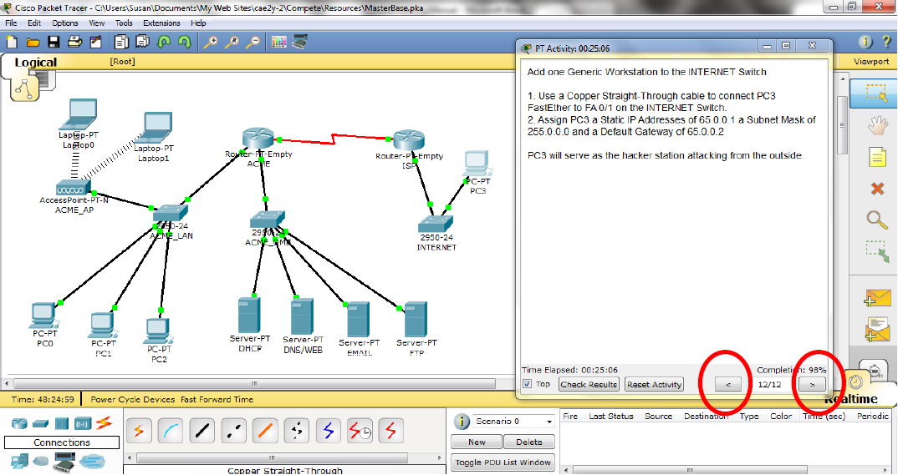Select the Connections lightning category

coord(104,423)
